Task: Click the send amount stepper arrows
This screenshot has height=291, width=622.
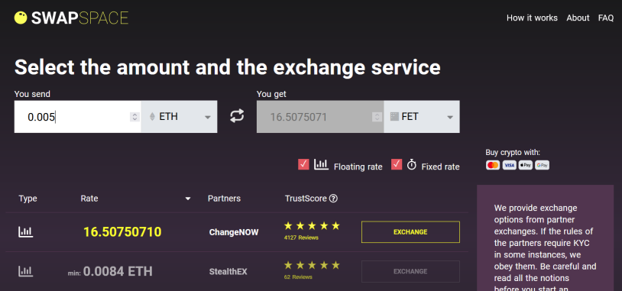Action: (135, 117)
